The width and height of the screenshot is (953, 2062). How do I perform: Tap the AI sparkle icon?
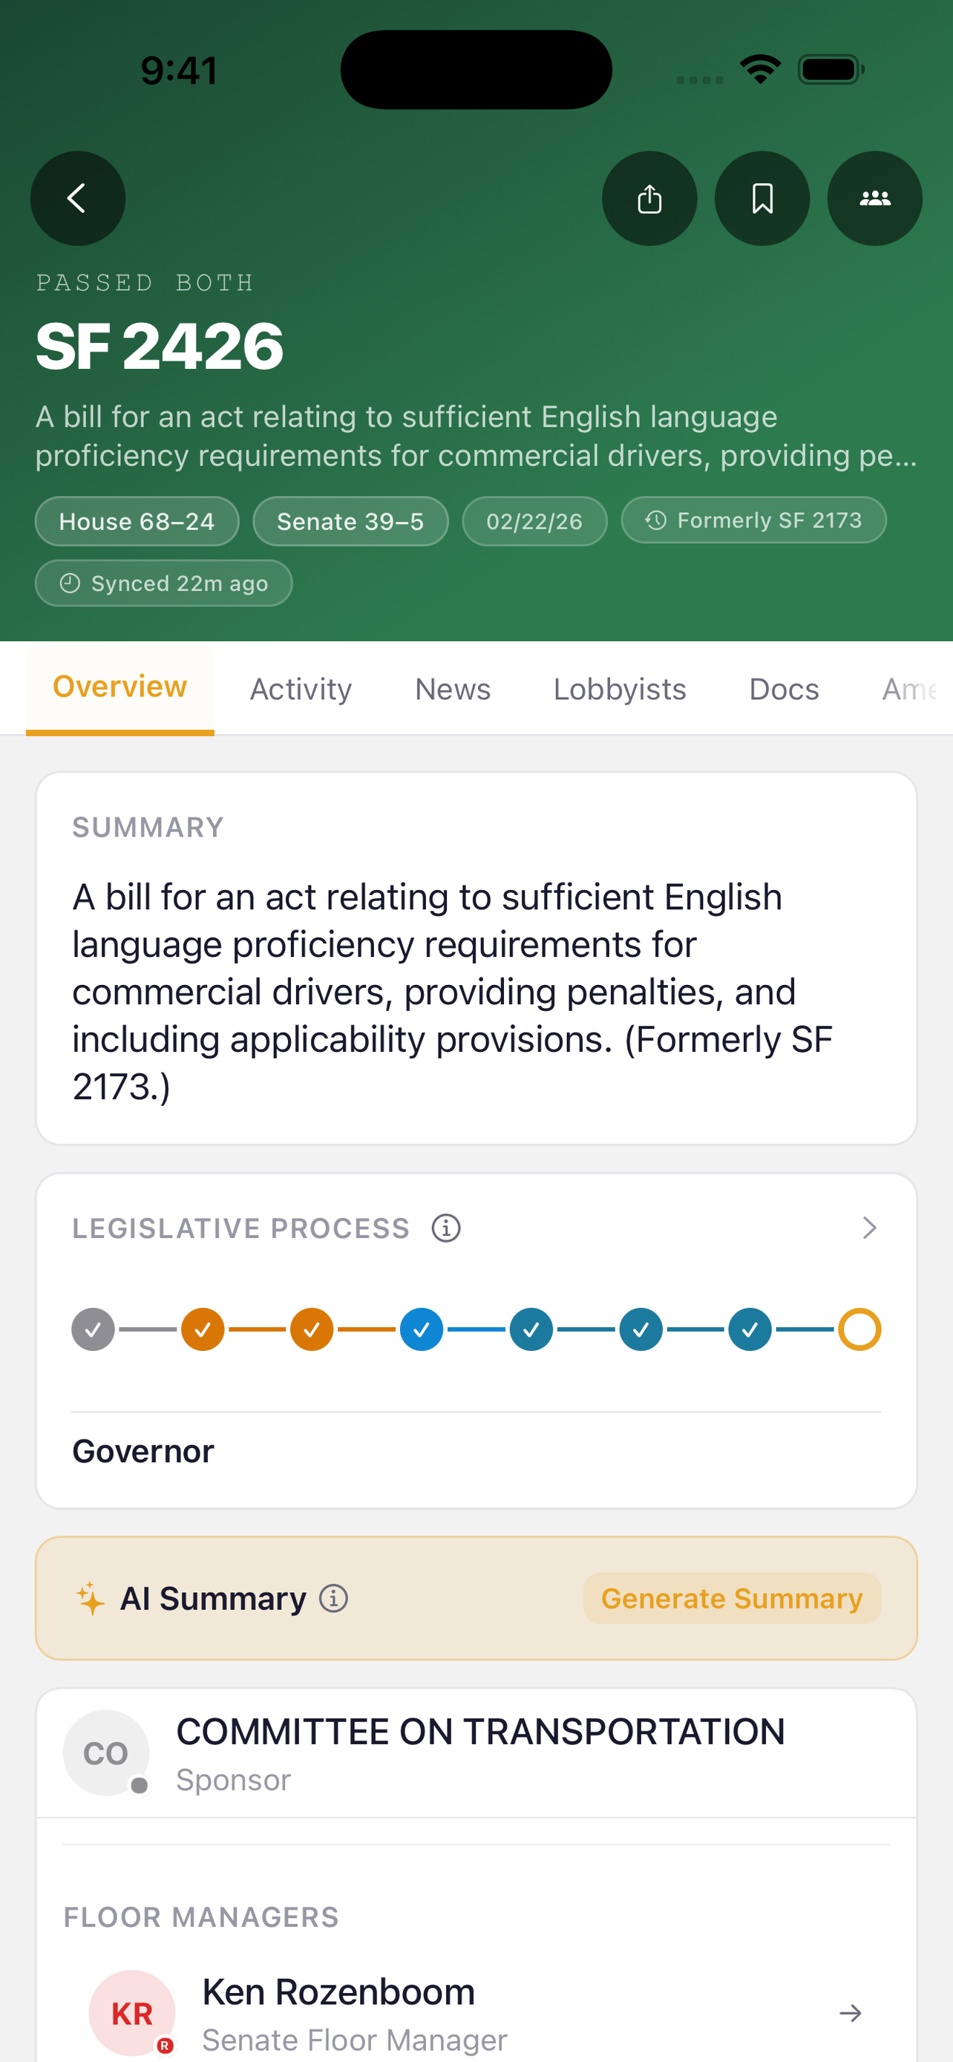[x=91, y=1598]
